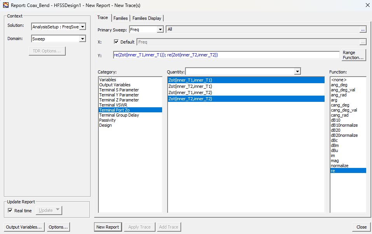372x234 pixels.
Task: Open the Primary Sweep Freq dropdown
Action: click(x=160, y=30)
